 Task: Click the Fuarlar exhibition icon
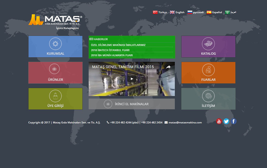208,70
